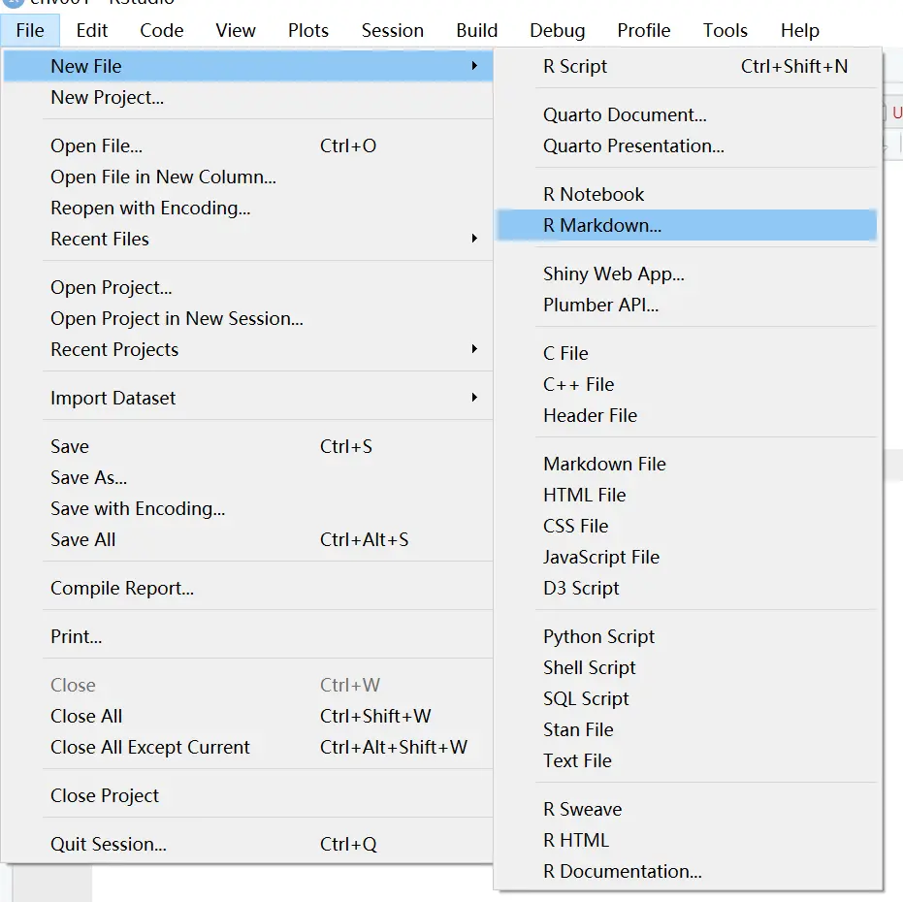
Task: Expand the New File submenu
Action: pyautogui.click(x=248, y=66)
